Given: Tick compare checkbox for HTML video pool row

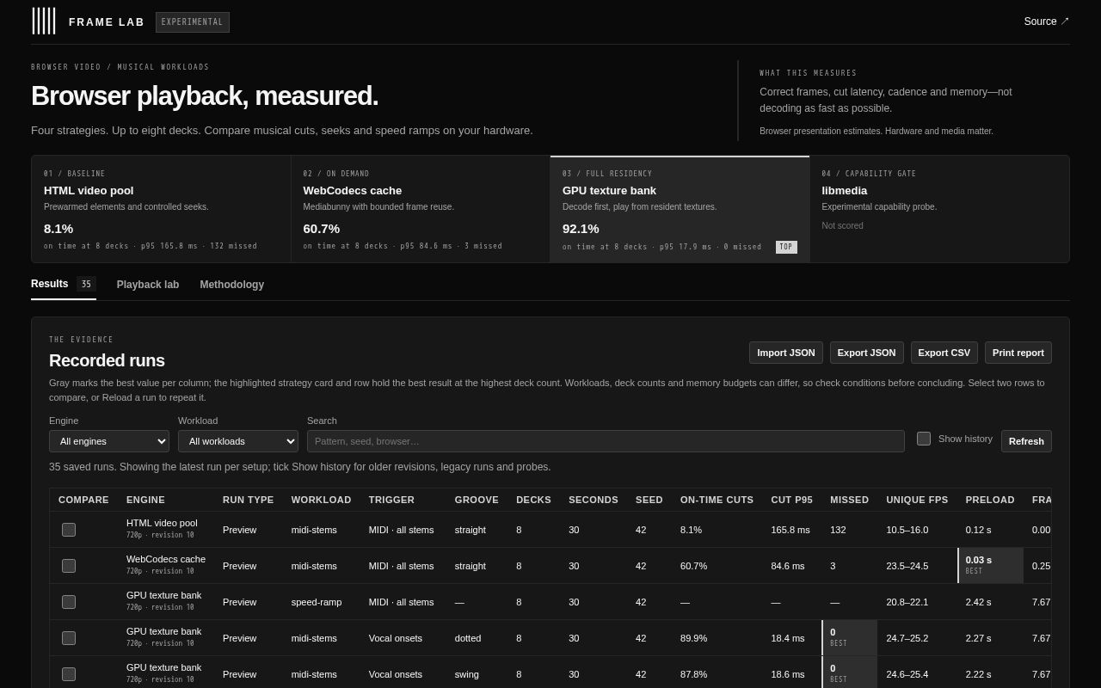Looking at the screenshot, I should (69, 530).
